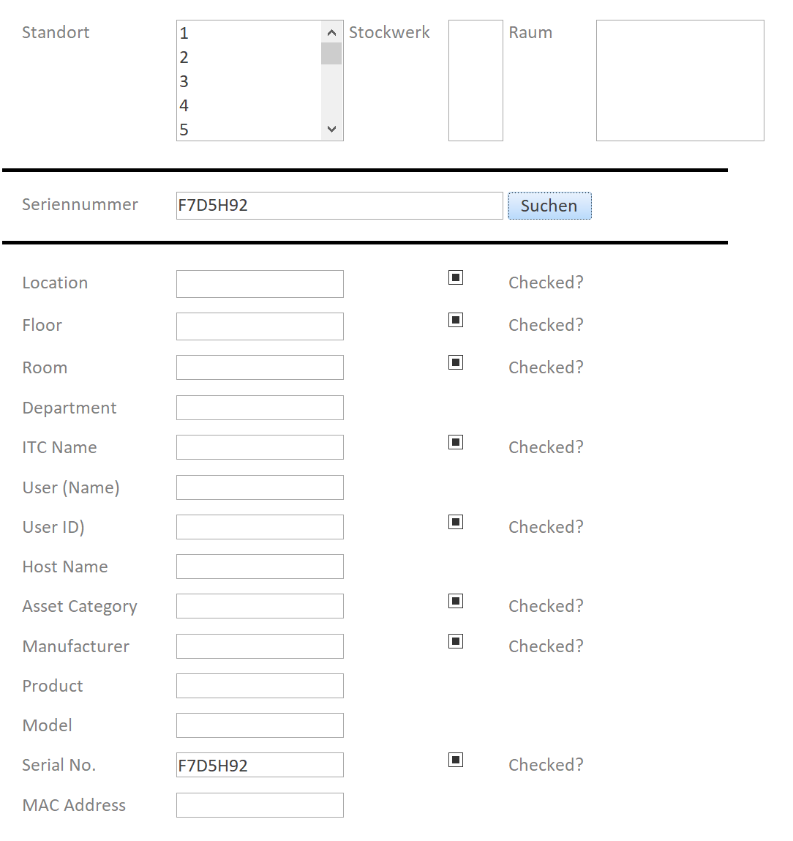Toggle the Checked? box next to Location
Image resolution: width=793 pixels, height=841 pixels.
point(455,277)
